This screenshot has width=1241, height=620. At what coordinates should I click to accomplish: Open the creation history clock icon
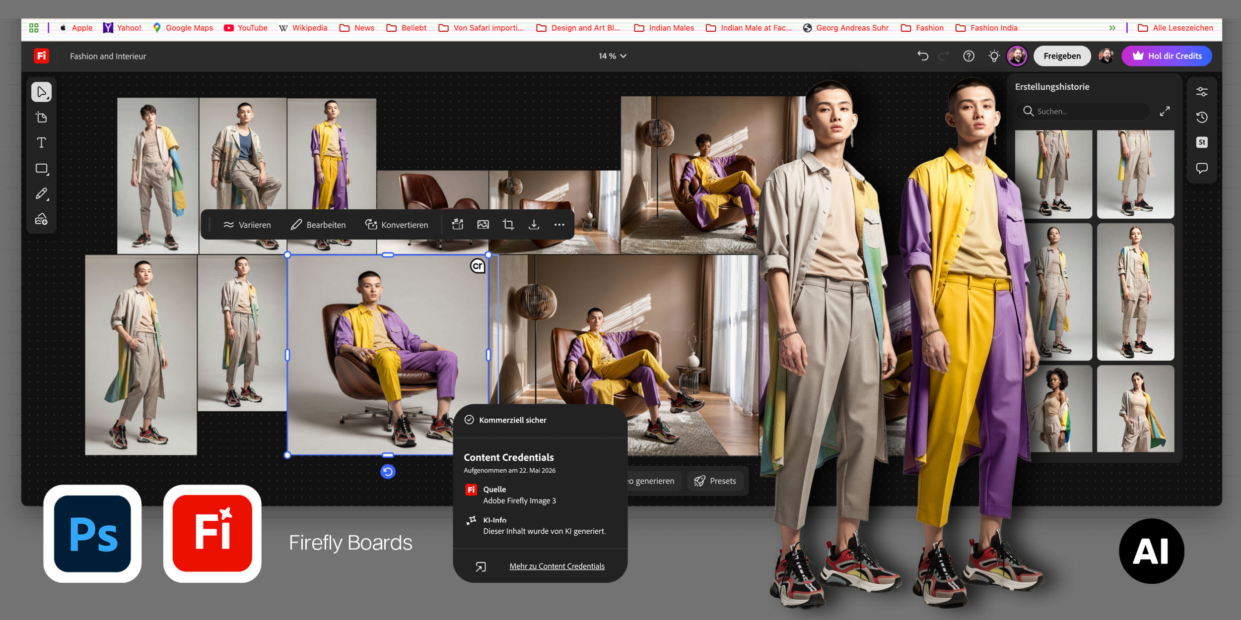pos(1202,117)
